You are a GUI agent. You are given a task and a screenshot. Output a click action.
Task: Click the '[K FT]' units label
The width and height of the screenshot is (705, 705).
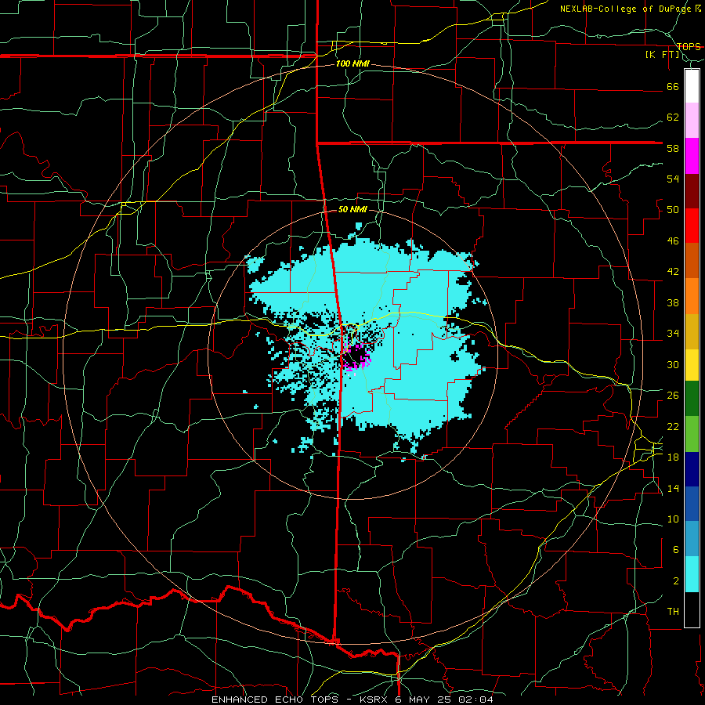click(x=663, y=54)
